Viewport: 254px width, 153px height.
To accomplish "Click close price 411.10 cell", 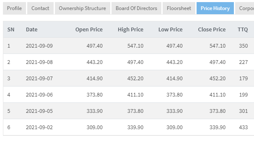I will click(218, 94).
